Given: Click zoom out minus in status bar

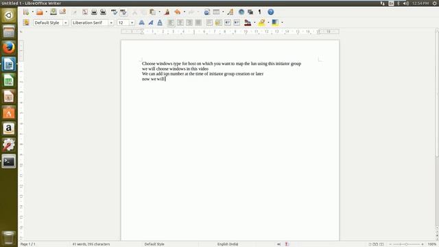Looking at the screenshot, I should point(390,244).
